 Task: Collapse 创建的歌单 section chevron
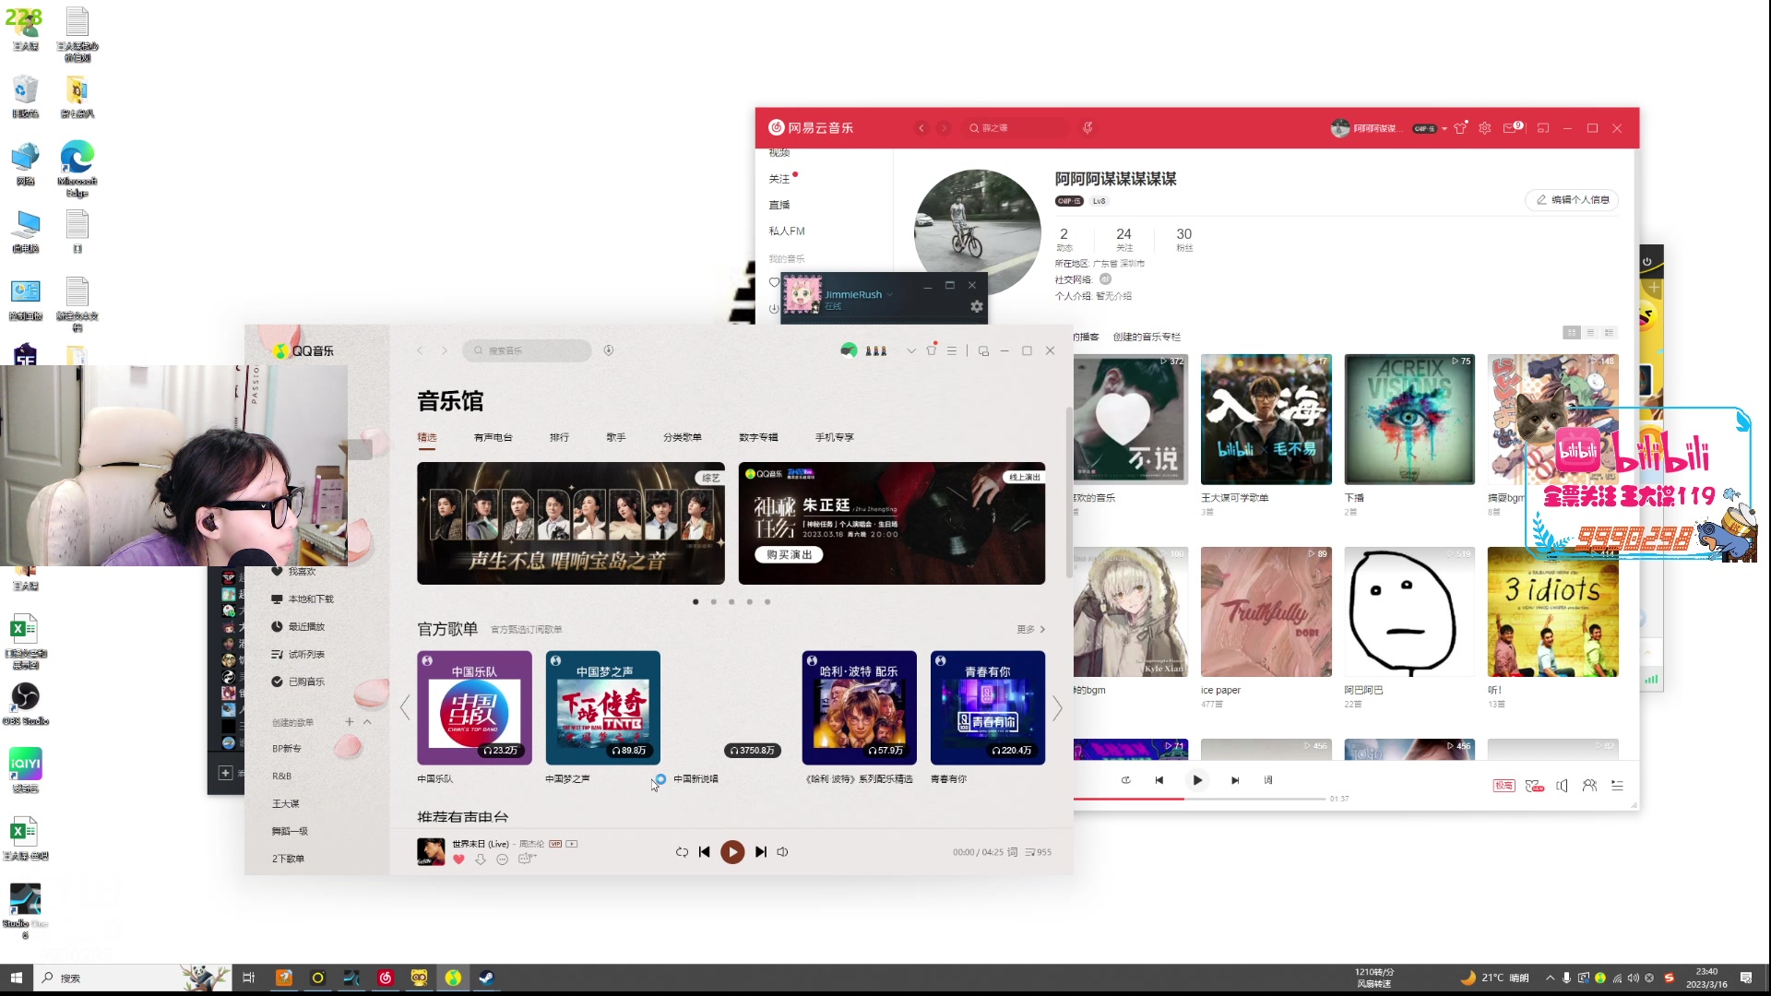pyautogui.click(x=367, y=722)
